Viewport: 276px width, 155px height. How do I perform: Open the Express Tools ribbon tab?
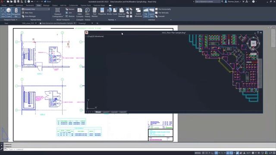pos(86,6)
